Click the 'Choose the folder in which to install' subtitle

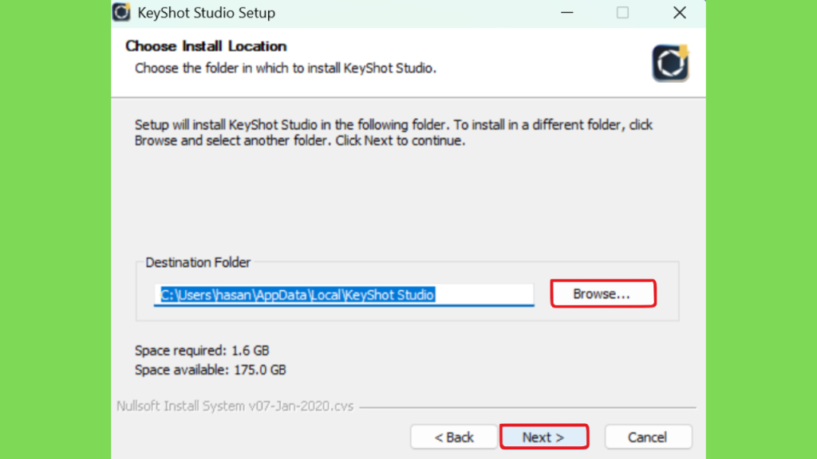pos(286,69)
